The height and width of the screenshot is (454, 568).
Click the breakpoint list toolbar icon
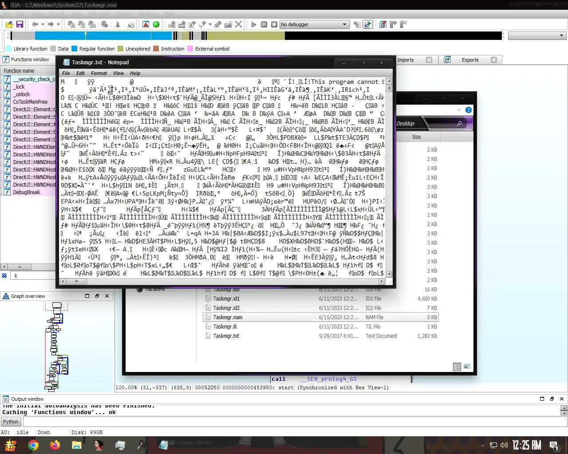[383, 24]
